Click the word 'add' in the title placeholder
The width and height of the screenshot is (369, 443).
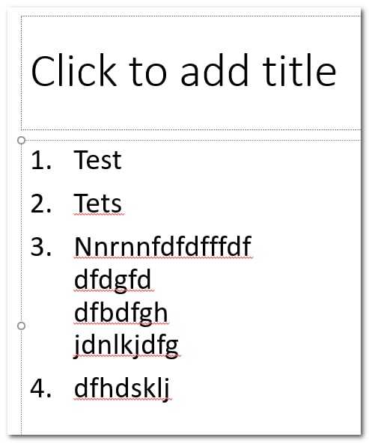[x=215, y=70]
